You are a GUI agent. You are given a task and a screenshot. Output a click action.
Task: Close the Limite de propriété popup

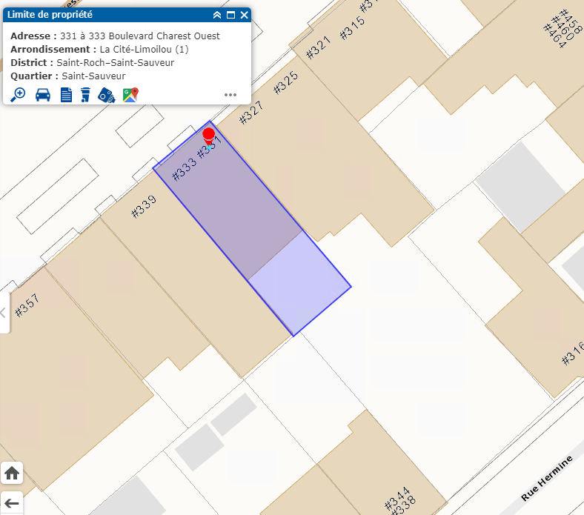245,15
